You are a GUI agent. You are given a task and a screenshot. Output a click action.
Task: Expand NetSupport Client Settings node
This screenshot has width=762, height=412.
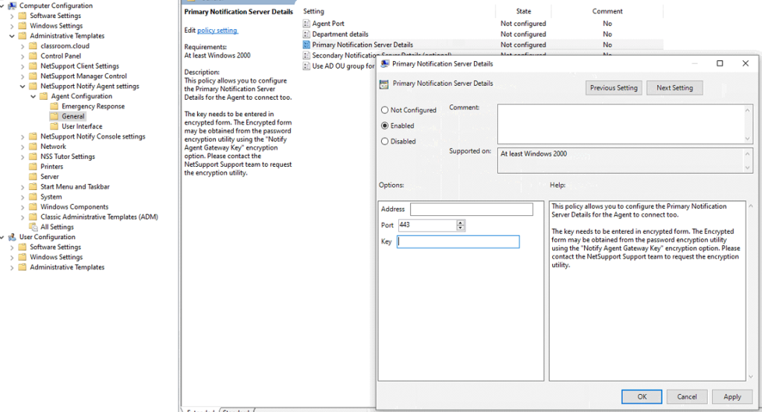pyautogui.click(x=22, y=66)
